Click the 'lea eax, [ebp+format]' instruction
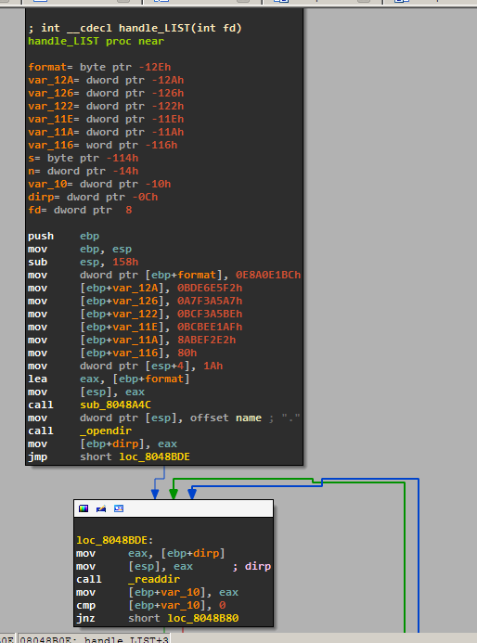The width and height of the screenshot is (477, 643). (109, 379)
